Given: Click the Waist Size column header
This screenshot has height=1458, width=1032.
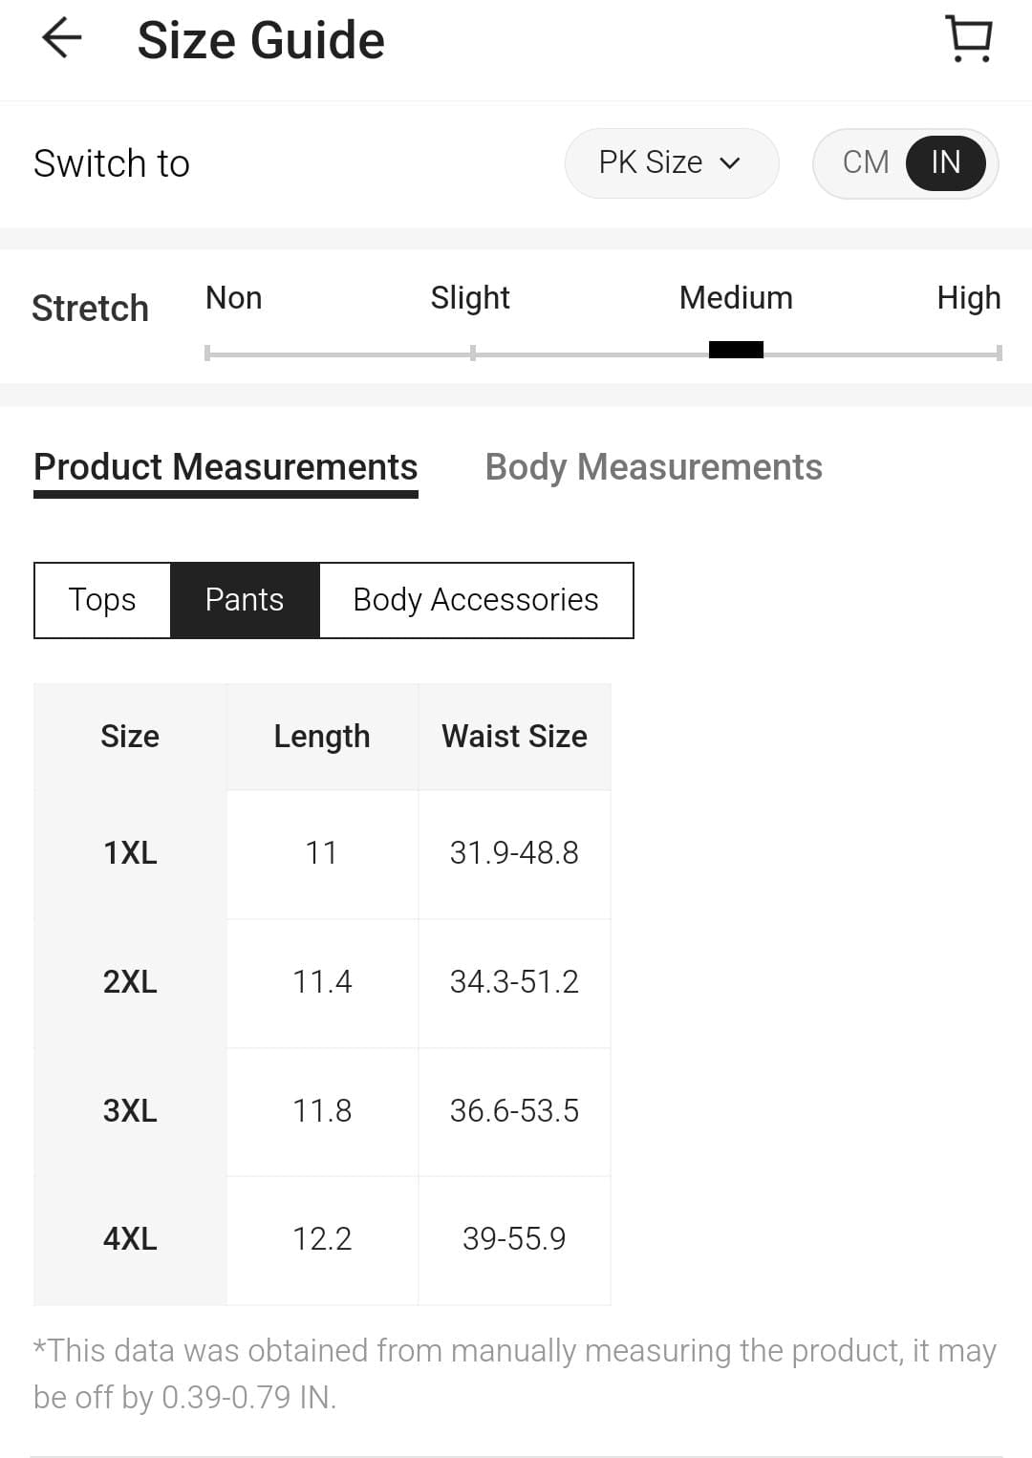Looking at the screenshot, I should (514, 737).
